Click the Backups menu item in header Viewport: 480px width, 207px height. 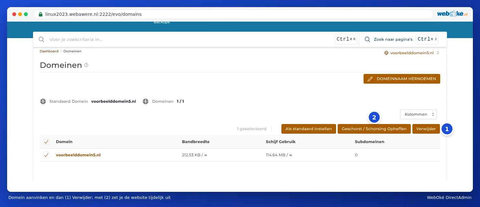pyautogui.click(x=162, y=22)
